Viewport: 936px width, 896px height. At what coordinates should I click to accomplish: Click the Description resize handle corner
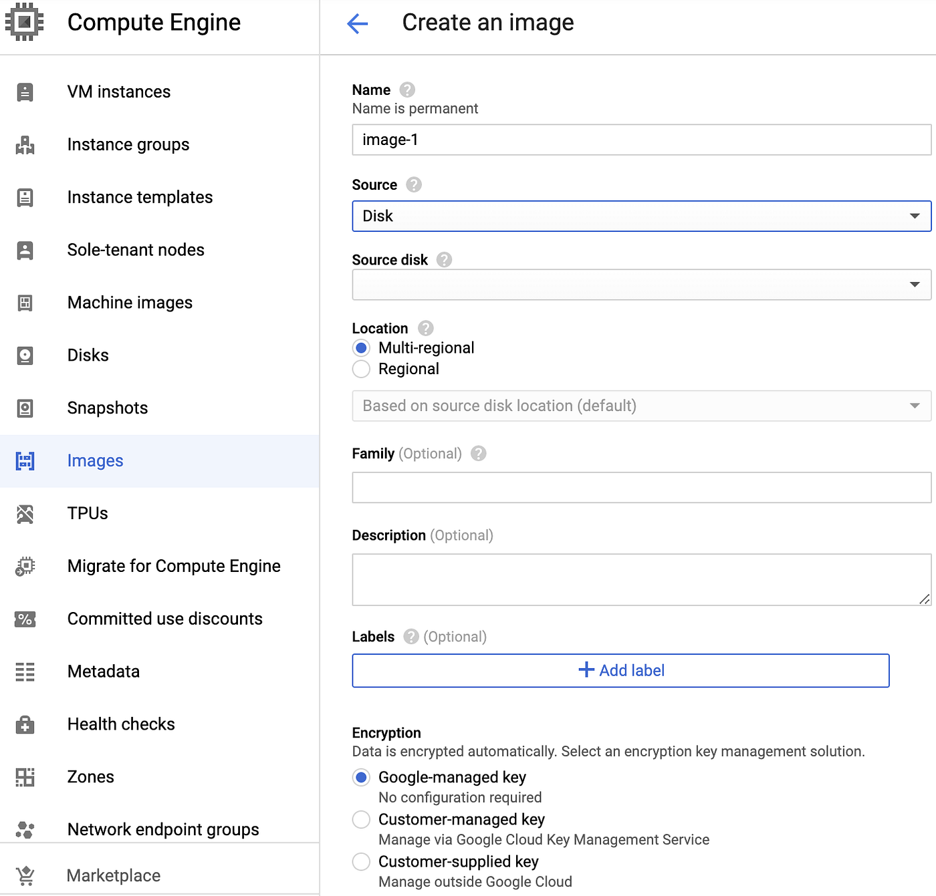[x=925, y=599]
